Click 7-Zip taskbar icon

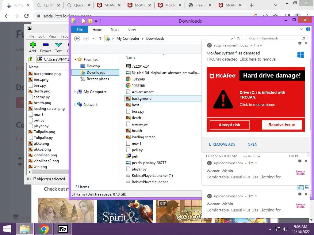[x=63, y=229]
